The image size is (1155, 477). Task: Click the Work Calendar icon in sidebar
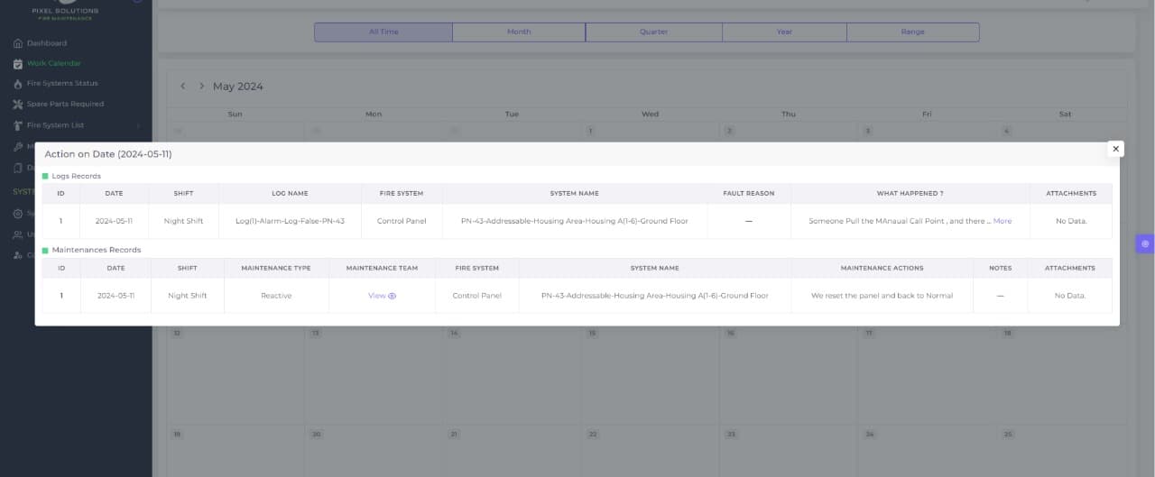(x=18, y=63)
